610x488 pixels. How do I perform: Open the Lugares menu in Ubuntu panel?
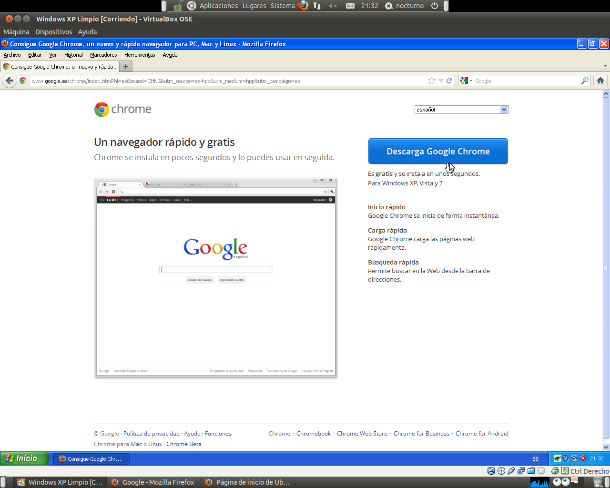[254, 6]
